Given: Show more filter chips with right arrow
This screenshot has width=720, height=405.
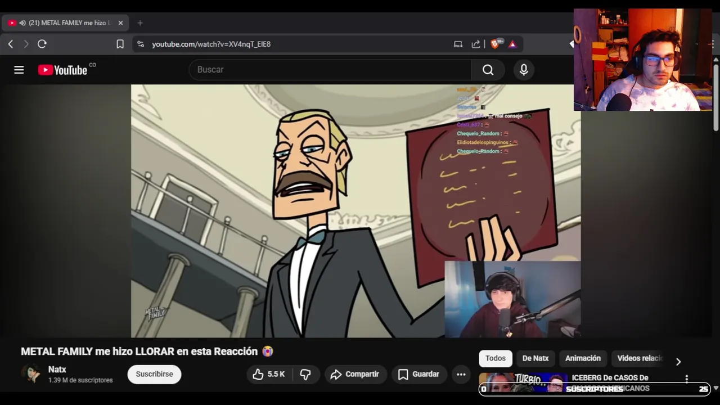Looking at the screenshot, I should pos(678,362).
